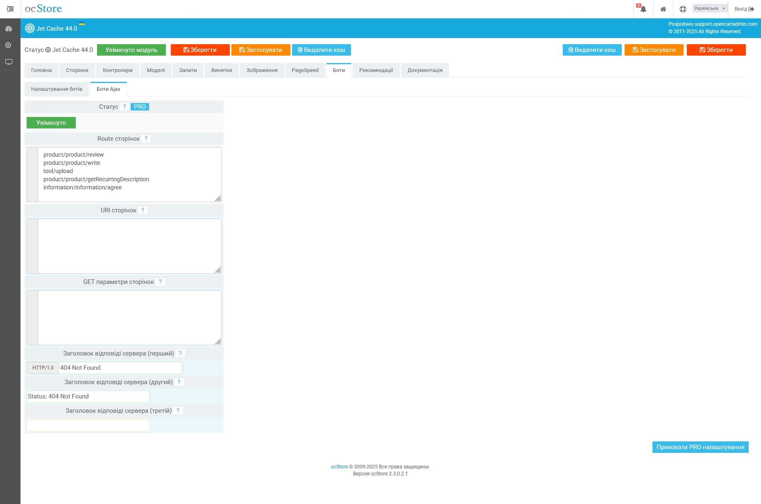Click the 404 Not Found header input
Screen dimensions: 761x504
click(x=120, y=368)
